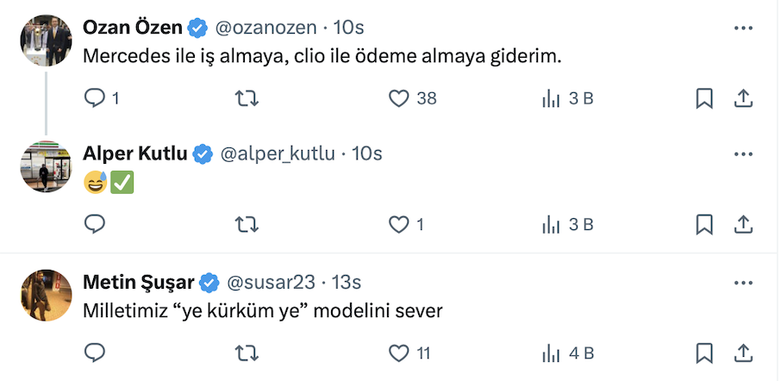The width and height of the screenshot is (781, 381).
Task: Reply to Alper Kutlu's emoji tweet
Action: coord(95,225)
